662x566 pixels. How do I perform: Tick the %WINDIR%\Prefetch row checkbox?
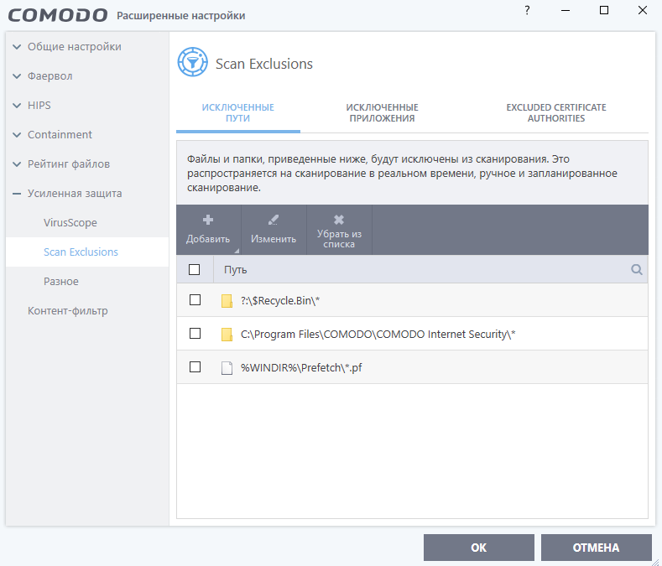(x=195, y=367)
